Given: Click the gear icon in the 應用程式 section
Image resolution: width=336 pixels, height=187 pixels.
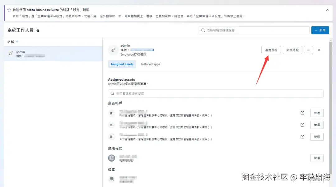Looking at the screenshot, I should 111,158.
